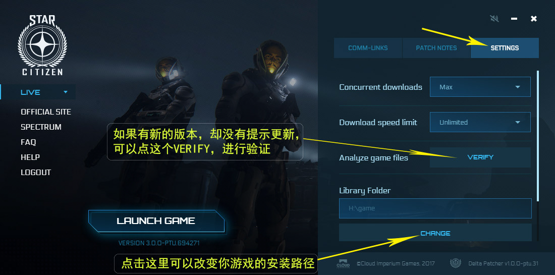Click the Star Citizen logo emblem
This screenshot has width=555, height=275.
pyautogui.click(x=42, y=45)
